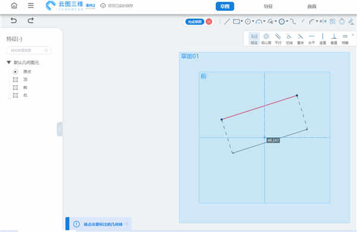Open dropdown arrow after the fourth sketch tool
The width and height of the screenshot is (357, 232).
tap(275, 21)
